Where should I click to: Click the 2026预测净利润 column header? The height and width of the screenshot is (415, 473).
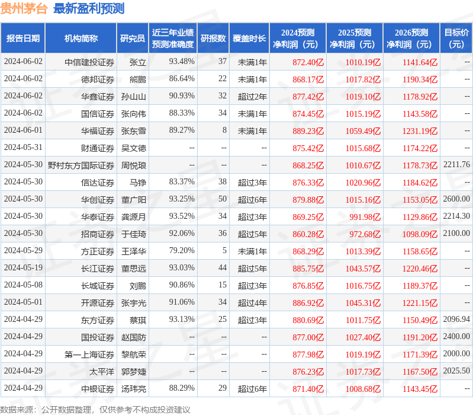[411, 38]
